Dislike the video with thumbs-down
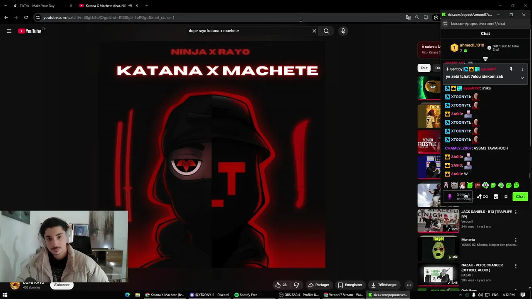This screenshot has height=299, width=532. tap(296, 285)
